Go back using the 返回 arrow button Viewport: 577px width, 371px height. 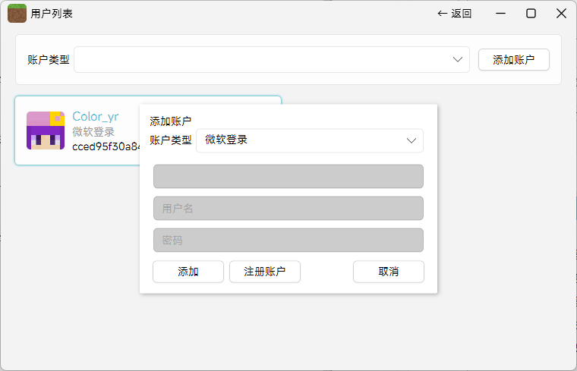point(454,14)
